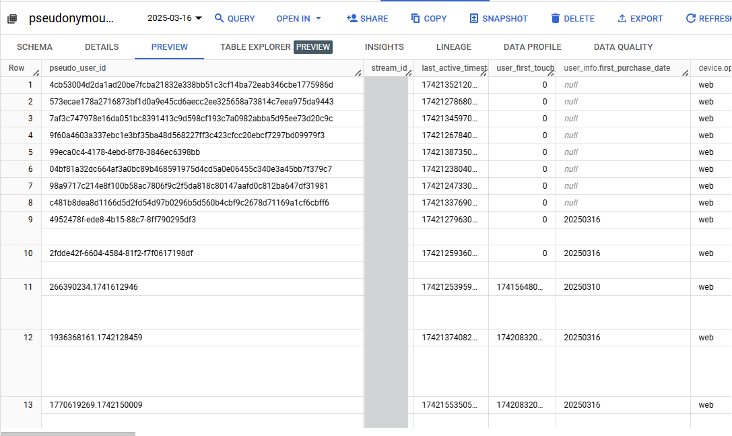The image size is (732, 436).
Task: Click the Snapshot icon
Action: pos(473,18)
